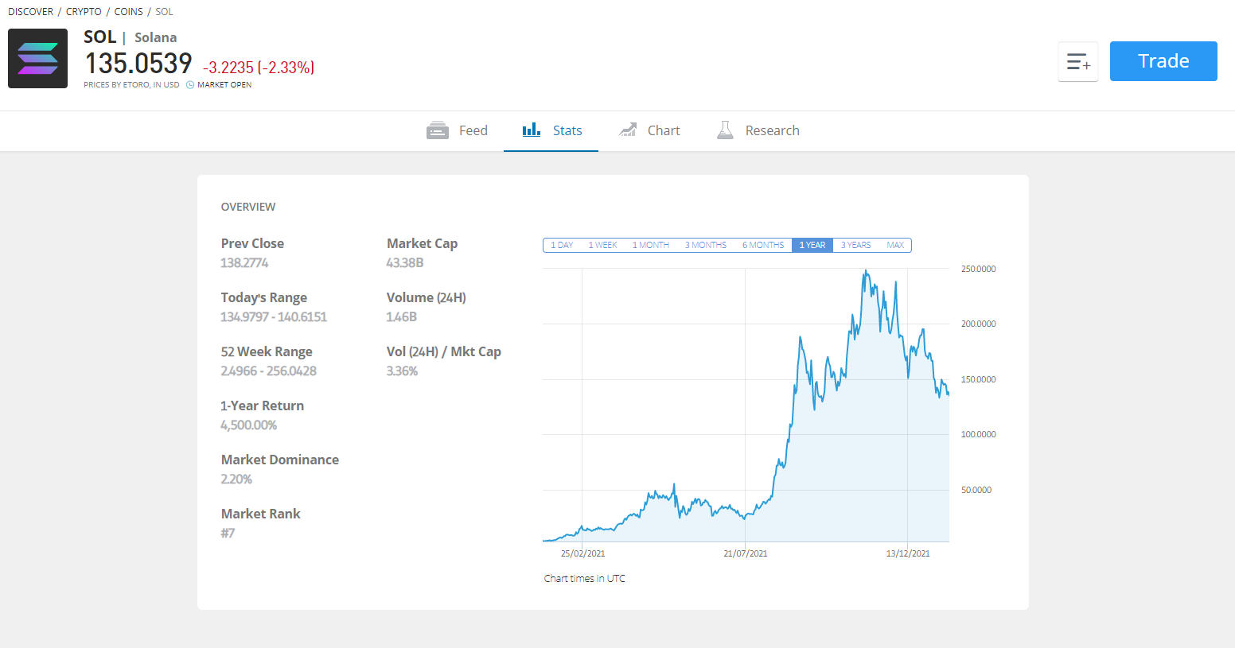
Task: Click the market open clock icon
Action: coord(190,85)
